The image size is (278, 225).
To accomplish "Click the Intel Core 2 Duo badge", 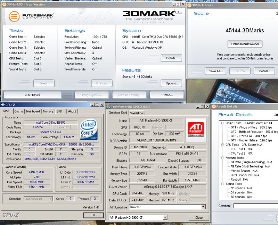I will (89, 130).
